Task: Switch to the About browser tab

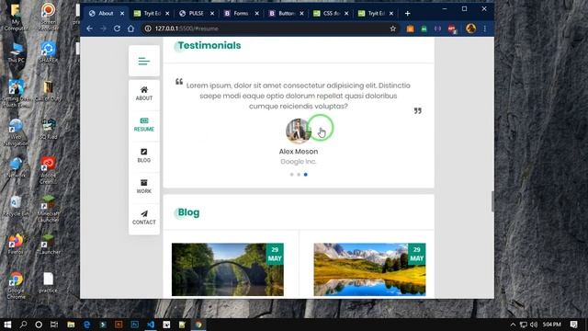Action: click(106, 13)
